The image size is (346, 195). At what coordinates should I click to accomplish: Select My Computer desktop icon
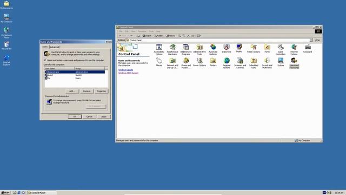(6, 18)
